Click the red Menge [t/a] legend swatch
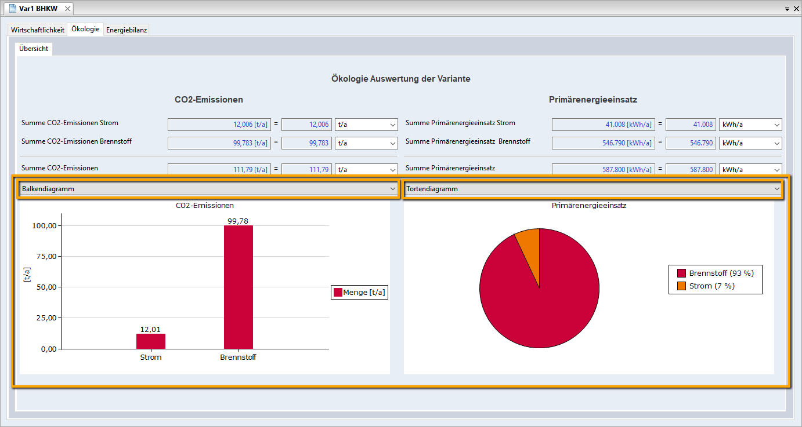The image size is (802, 427). 337,293
